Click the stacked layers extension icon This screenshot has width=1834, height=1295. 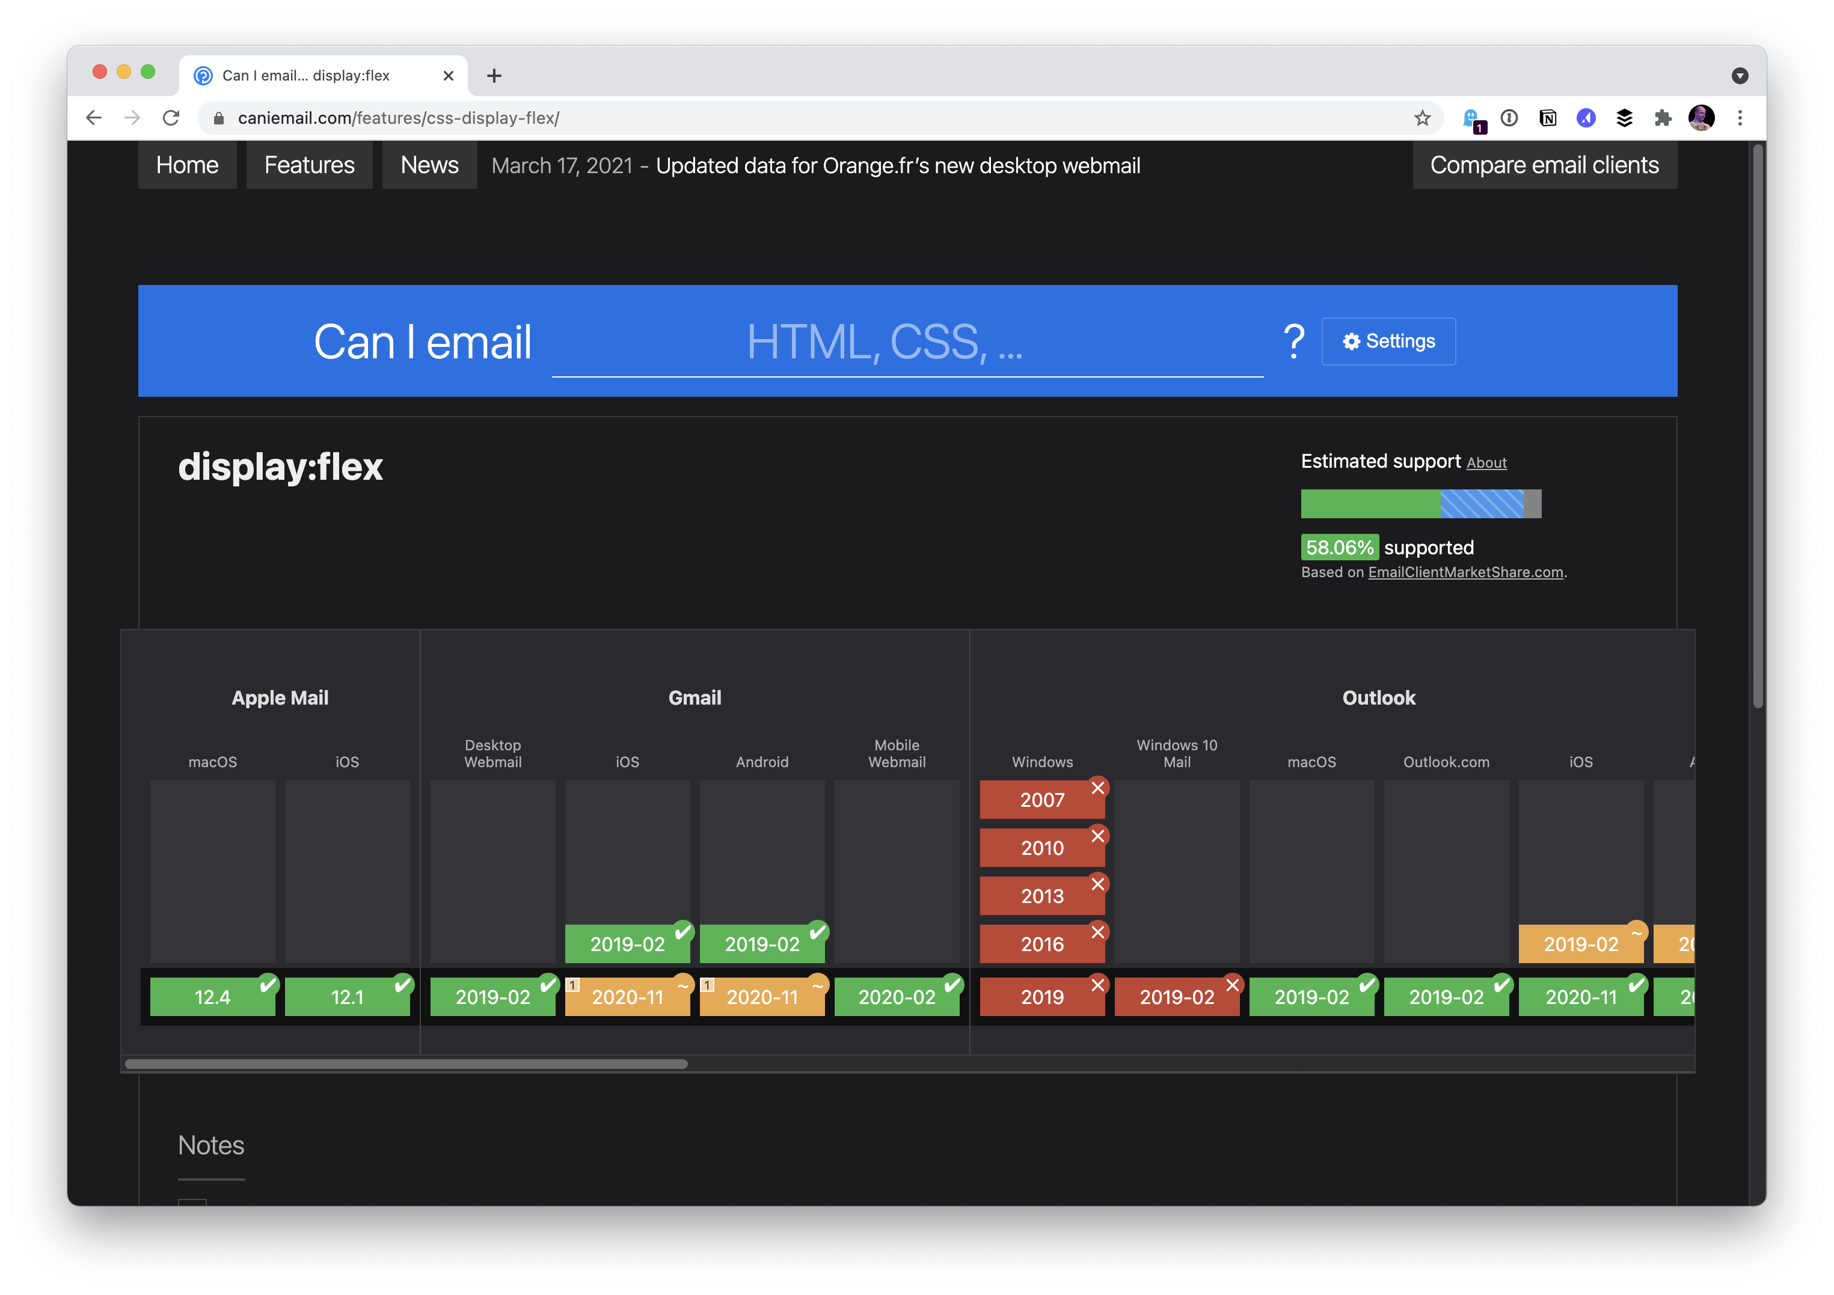click(x=1624, y=118)
